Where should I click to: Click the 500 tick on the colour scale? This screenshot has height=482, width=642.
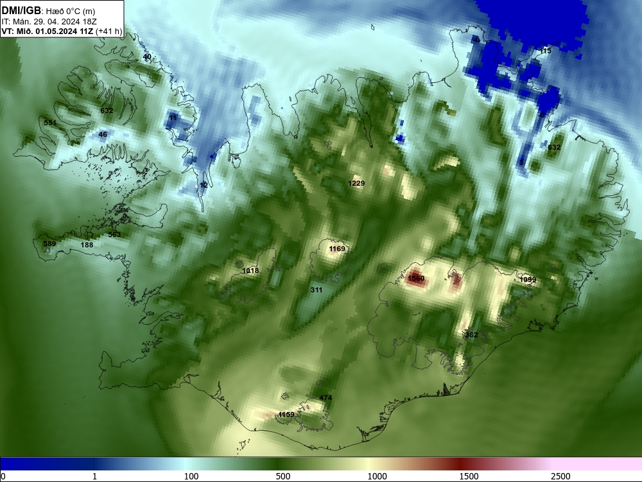coord(283,476)
